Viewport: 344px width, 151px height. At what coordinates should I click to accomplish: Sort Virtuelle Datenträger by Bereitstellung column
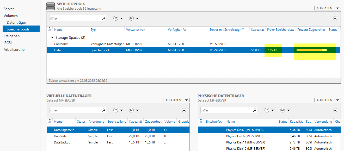click(x=116, y=122)
